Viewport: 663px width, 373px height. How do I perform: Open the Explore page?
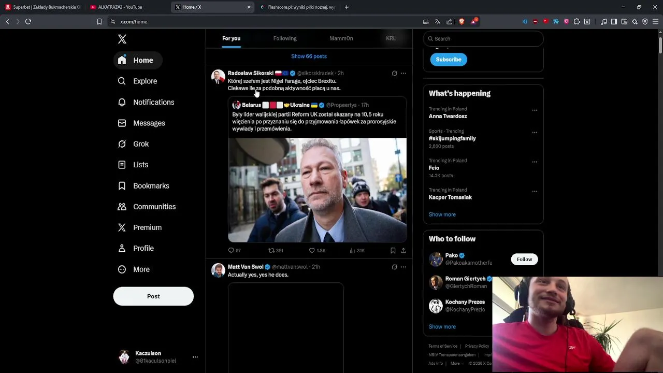(138, 81)
